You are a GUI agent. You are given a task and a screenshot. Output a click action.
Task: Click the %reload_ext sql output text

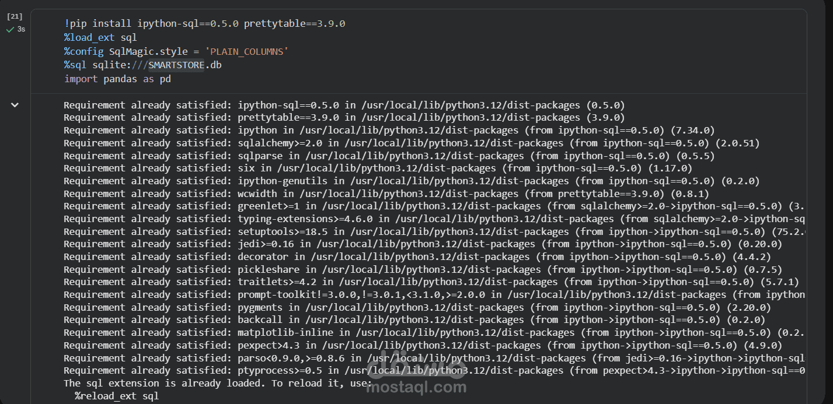coord(117,396)
